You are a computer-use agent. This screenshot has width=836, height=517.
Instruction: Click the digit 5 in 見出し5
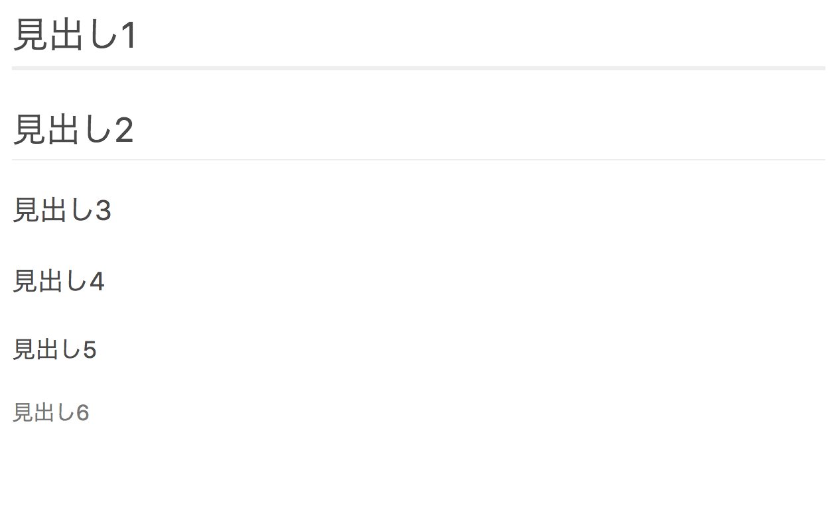click(90, 350)
